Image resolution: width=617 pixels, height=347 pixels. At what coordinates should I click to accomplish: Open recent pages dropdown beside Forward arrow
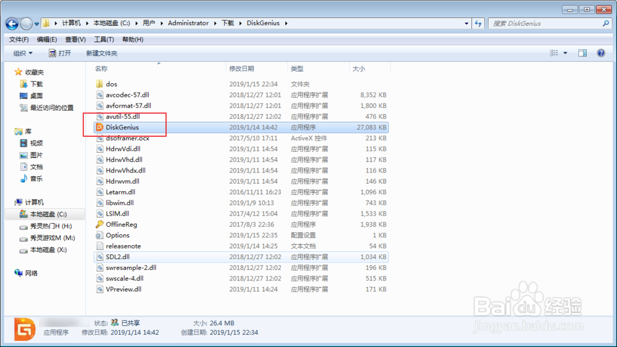point(36,24)
